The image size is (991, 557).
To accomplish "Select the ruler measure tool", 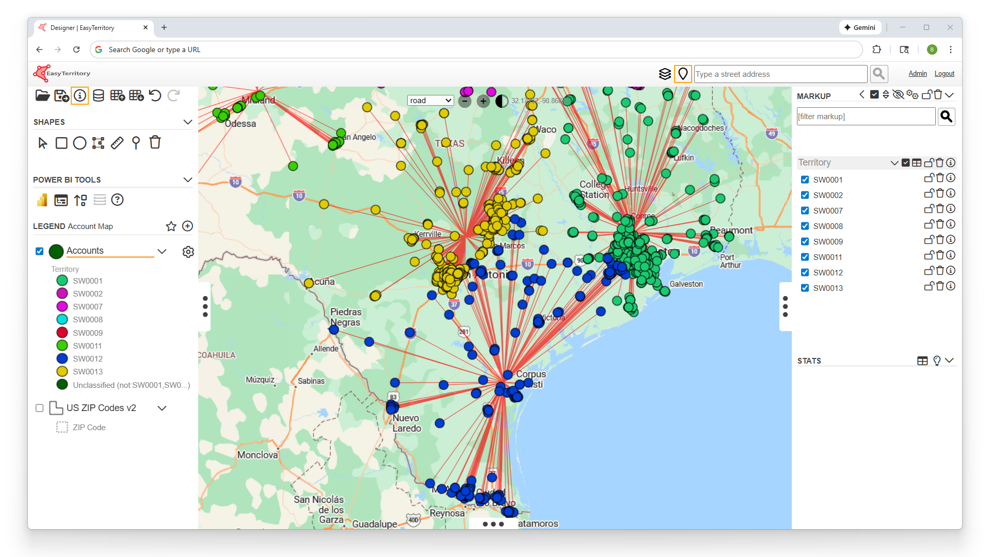I will tap(117, 143).
